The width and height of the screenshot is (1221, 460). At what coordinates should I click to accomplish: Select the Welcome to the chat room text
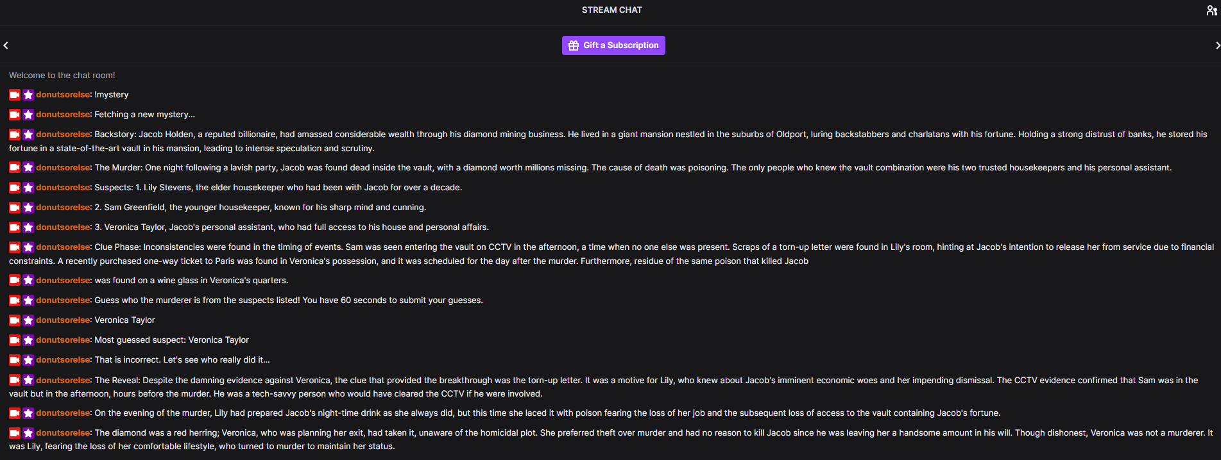pos(62,75)
